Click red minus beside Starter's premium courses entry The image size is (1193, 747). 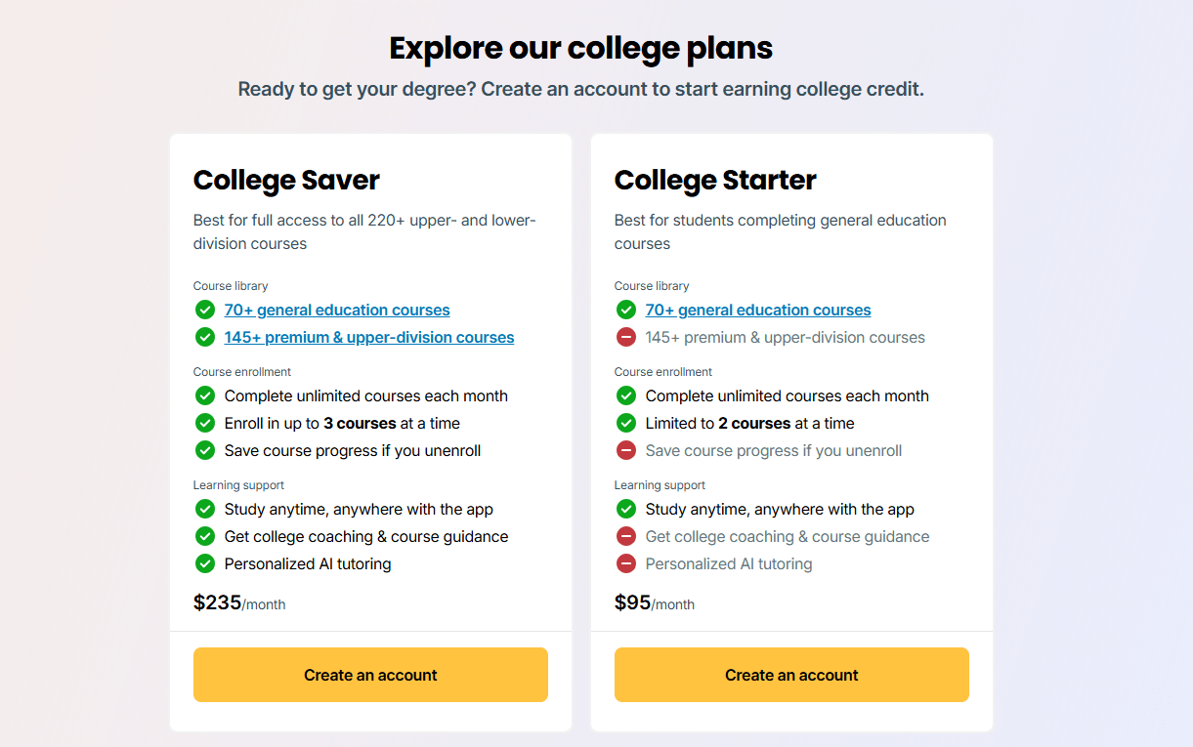(x=625, y=337)
